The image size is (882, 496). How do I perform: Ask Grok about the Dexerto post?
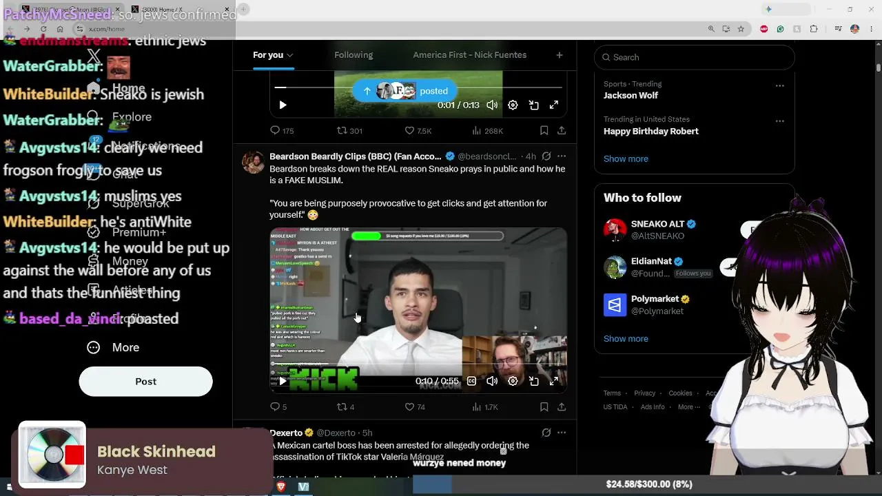click(x=546, y=433)
